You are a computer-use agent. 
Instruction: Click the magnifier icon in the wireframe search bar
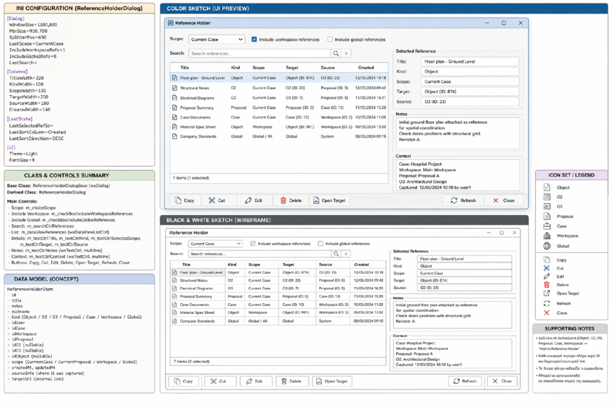pyautogui.click(x=336, y=253)
